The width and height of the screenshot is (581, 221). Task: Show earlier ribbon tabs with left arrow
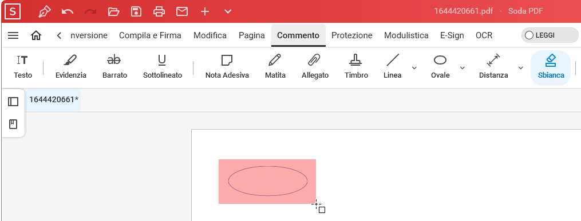59,35
